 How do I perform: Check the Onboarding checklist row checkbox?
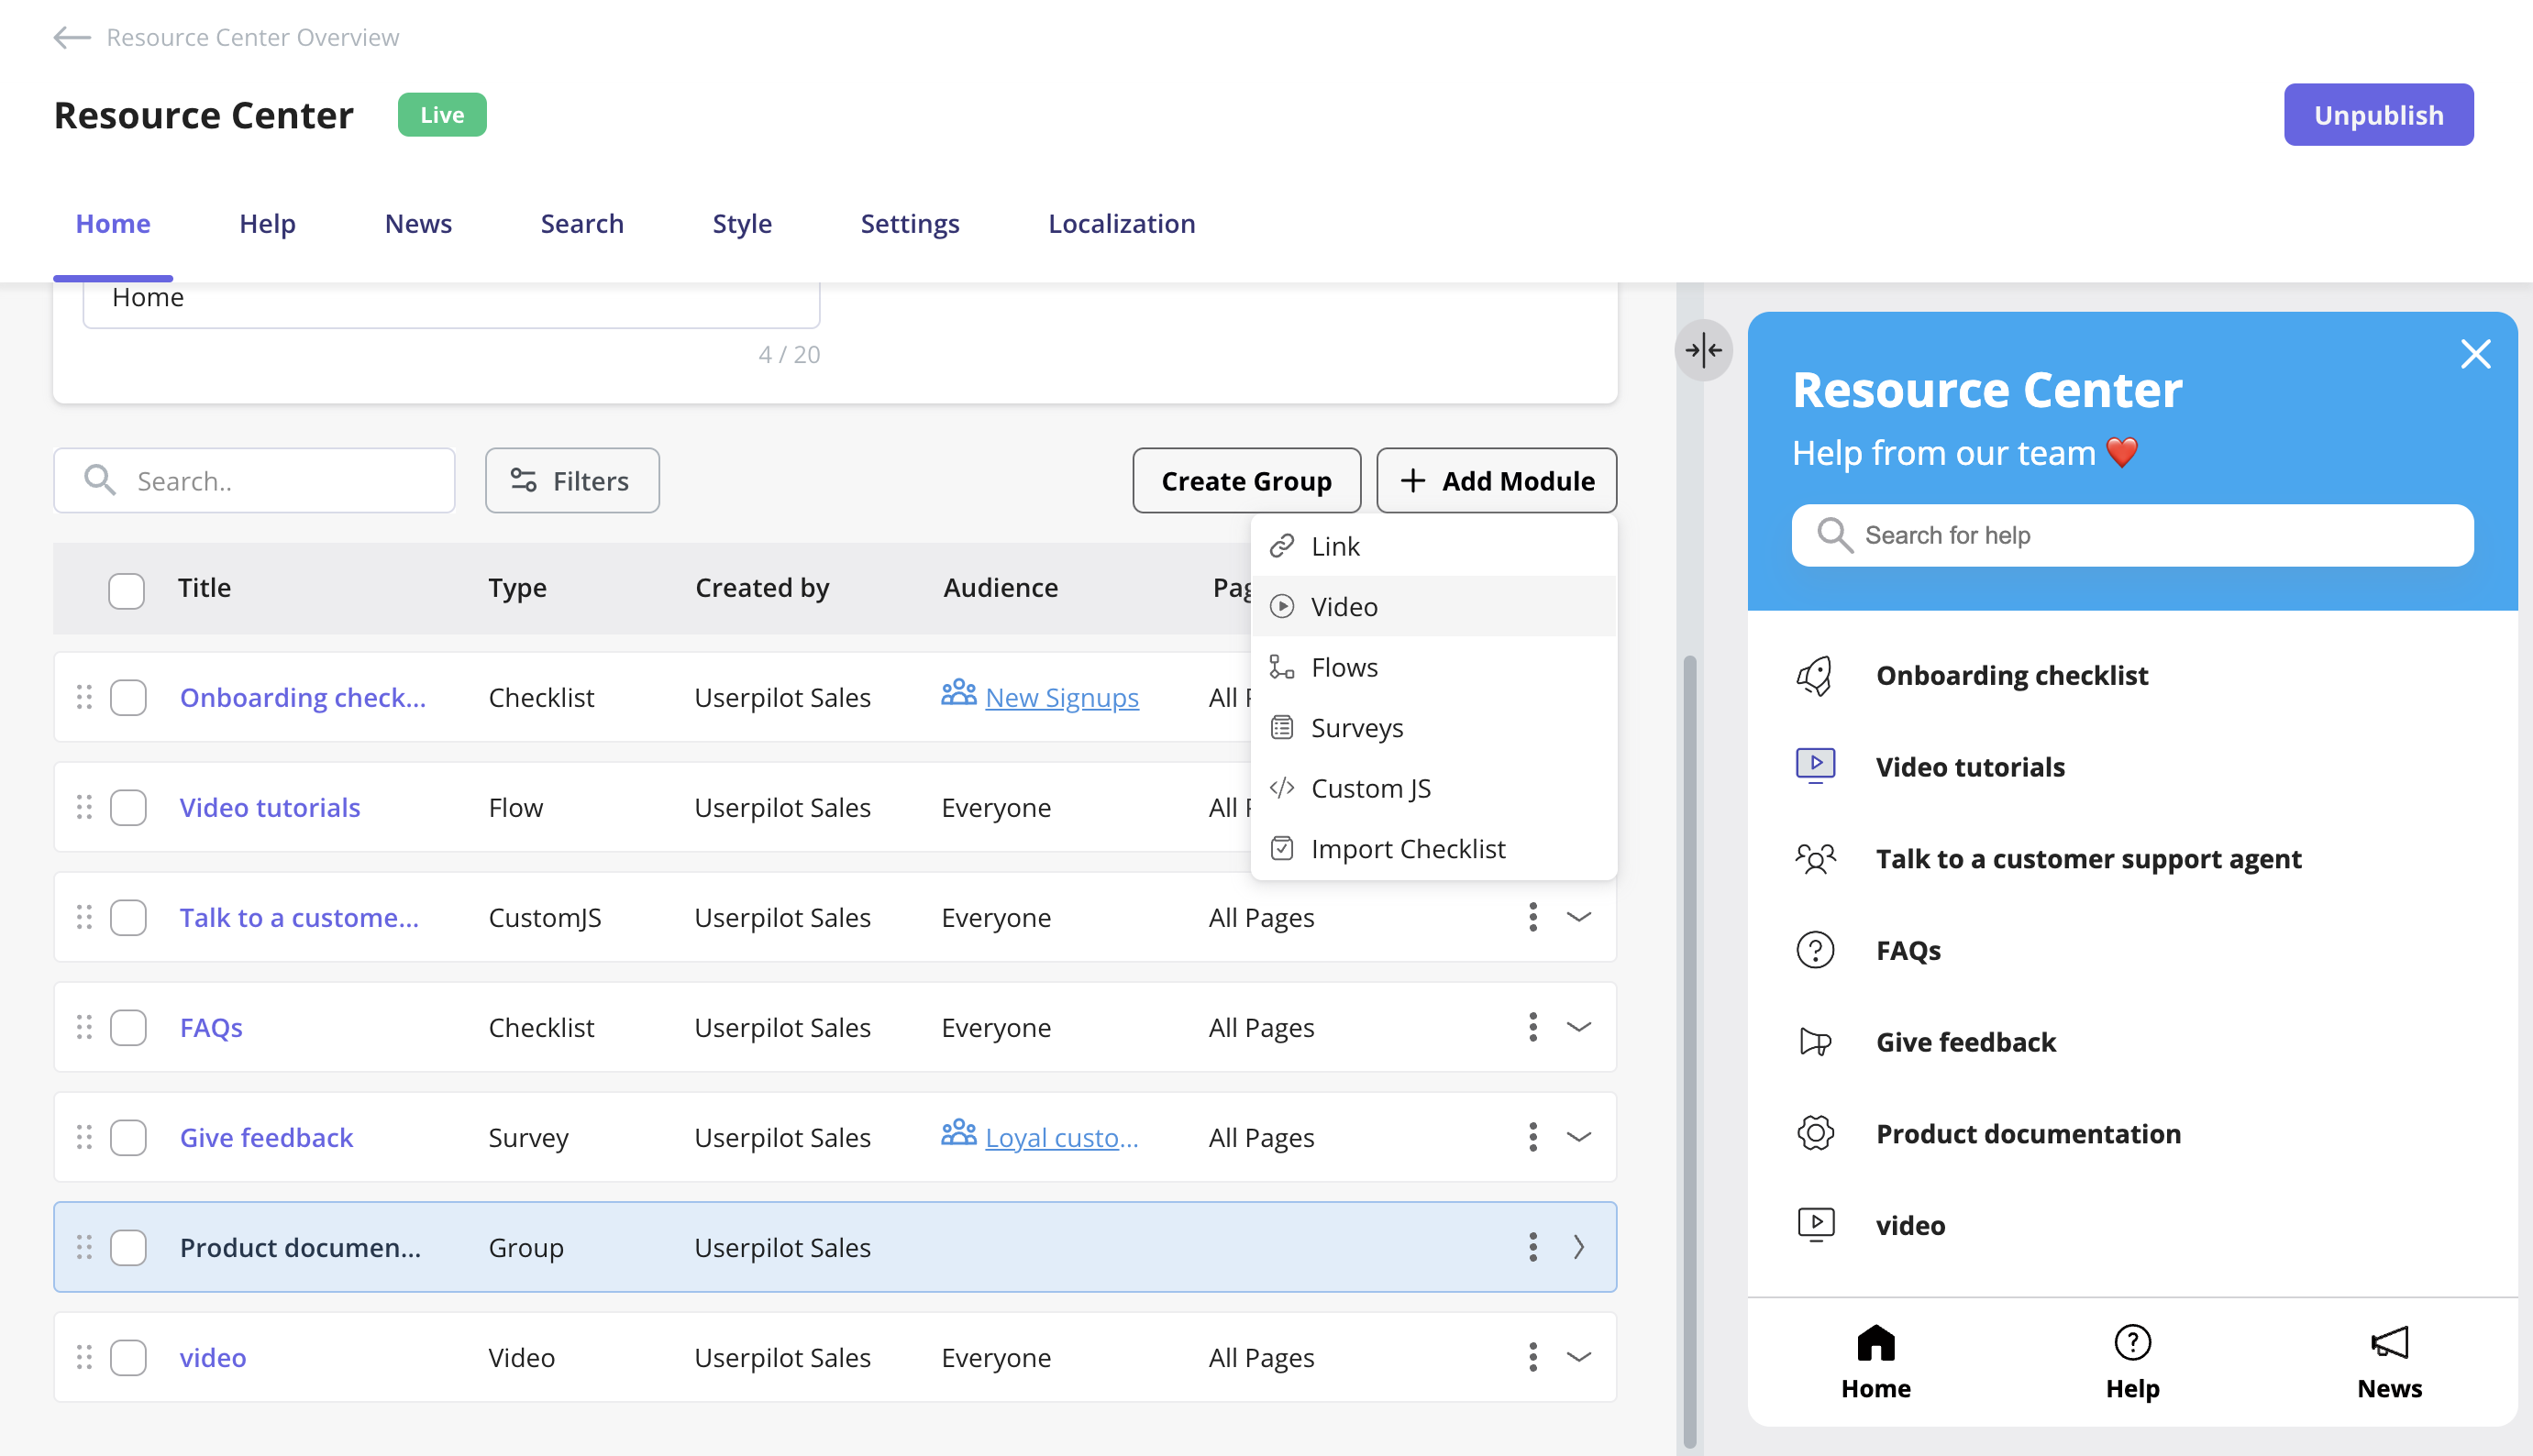pyautogui.click(x=128, y=698)
